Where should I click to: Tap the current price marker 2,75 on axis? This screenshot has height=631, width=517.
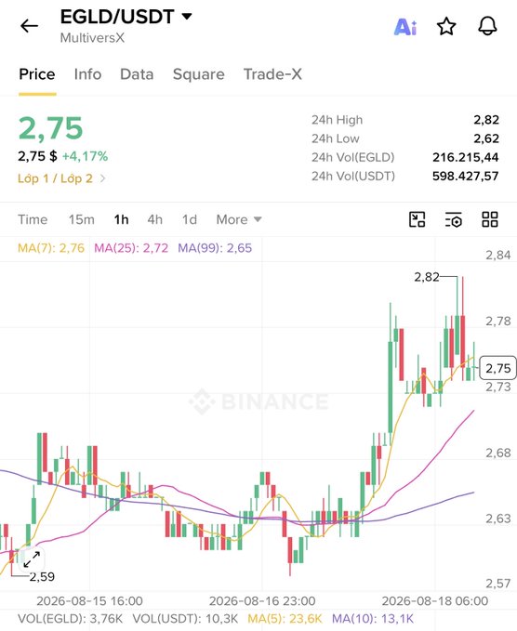pos(497,368)
